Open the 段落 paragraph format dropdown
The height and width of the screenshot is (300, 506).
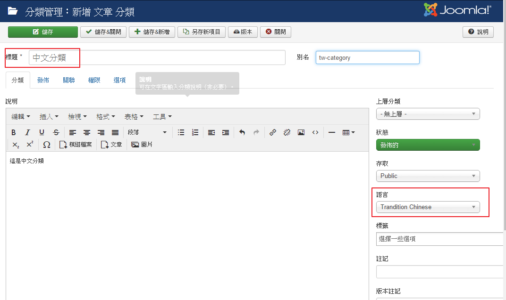click(147, 133)
